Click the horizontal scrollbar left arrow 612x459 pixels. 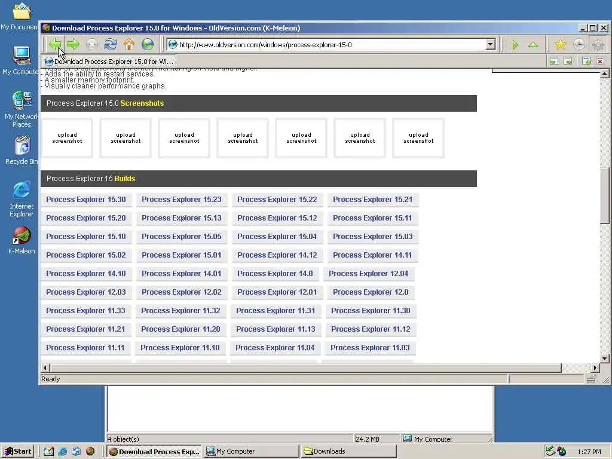[45, 368]
